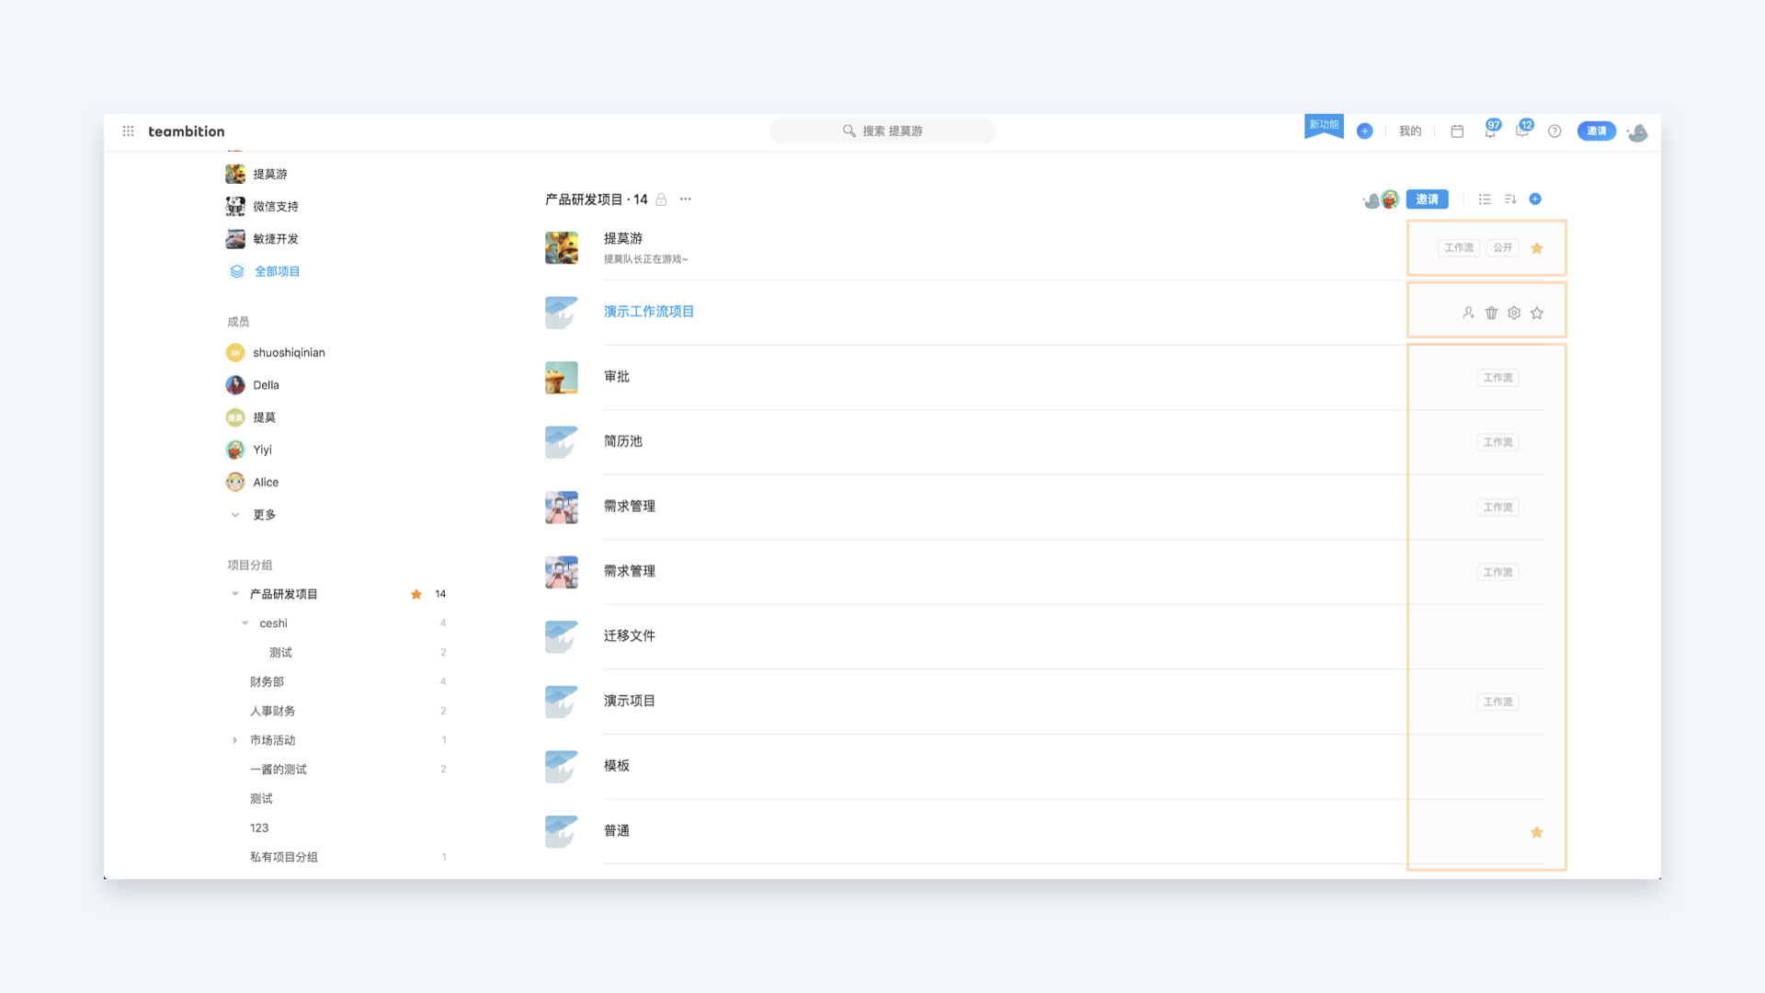
Task: Unstar the 提莫游 project in list
Action: pos(1537,248)
